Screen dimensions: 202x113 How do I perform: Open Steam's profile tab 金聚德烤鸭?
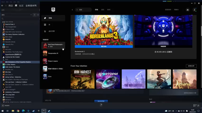pos(31,6)
